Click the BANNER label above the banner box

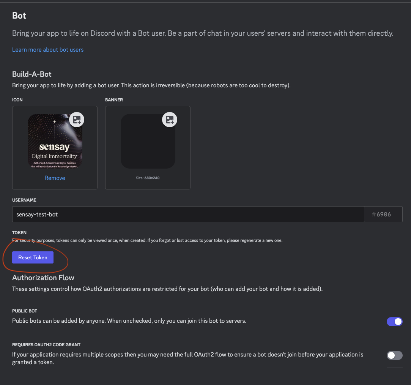click(114, 100)
